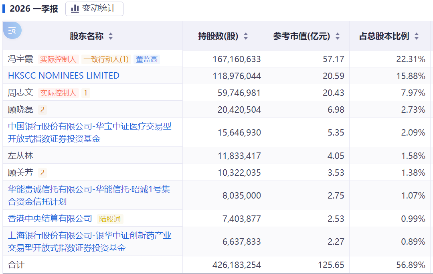Select market value 5.35
Screen dimensions: 433x274
336,132
